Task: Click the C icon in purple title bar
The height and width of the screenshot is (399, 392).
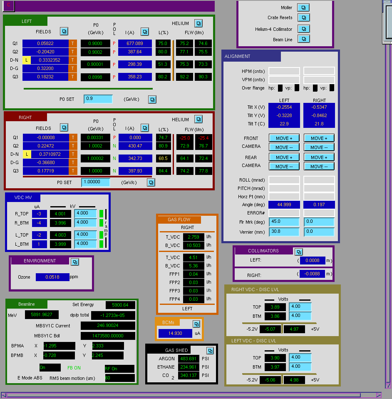Action: tap(9, 5)
